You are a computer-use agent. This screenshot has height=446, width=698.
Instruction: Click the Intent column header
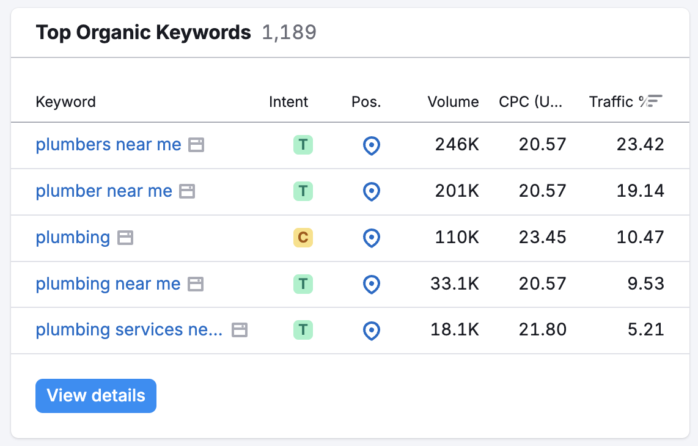288,102
